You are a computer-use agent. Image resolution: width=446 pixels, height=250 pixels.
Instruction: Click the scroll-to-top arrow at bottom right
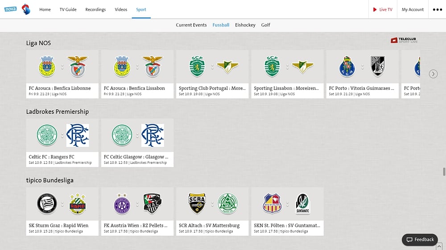[439, 246]
